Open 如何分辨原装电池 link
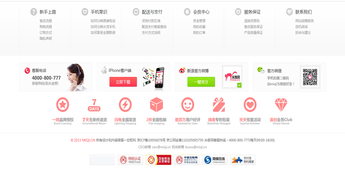 (103, 21)
